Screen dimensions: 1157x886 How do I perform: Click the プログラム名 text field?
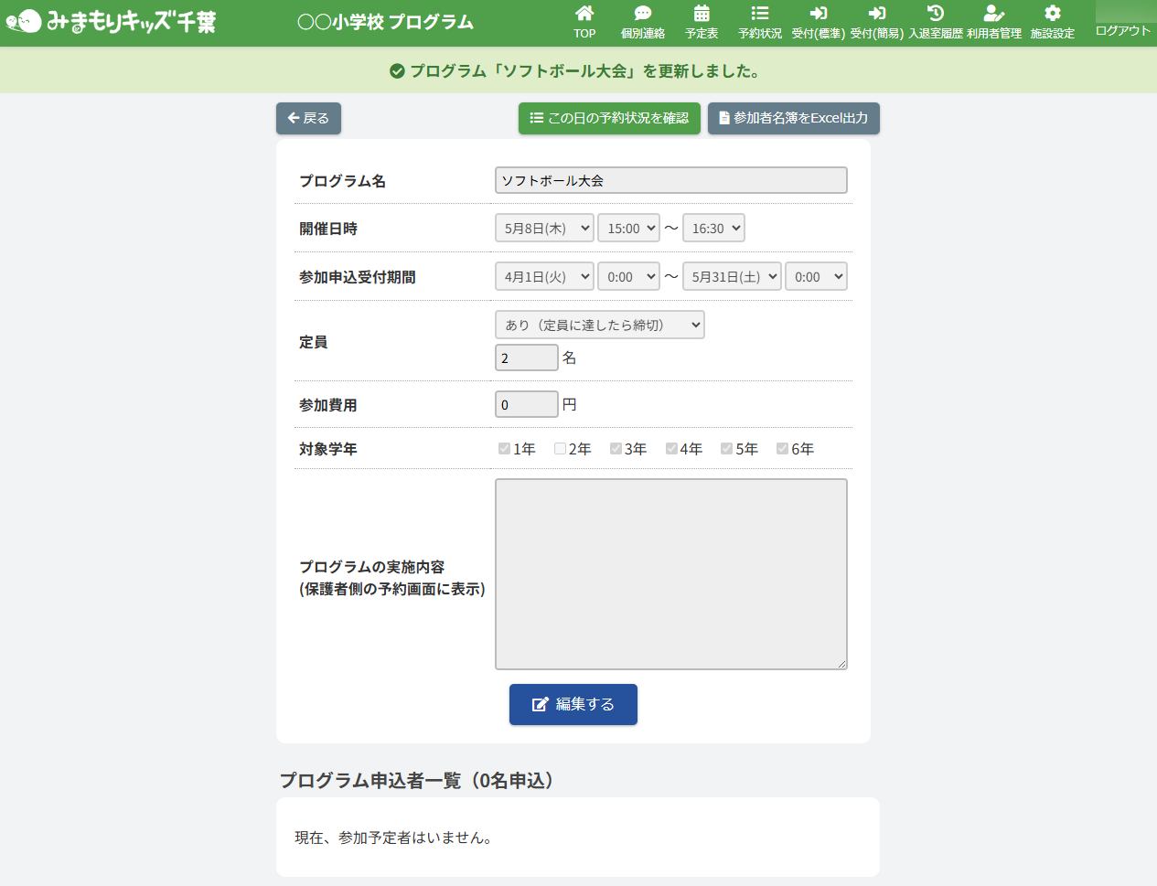click(670, 180)
